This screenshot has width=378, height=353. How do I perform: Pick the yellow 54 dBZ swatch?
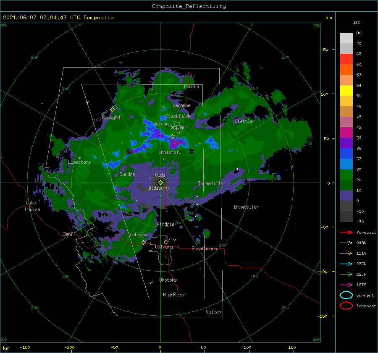346,90
